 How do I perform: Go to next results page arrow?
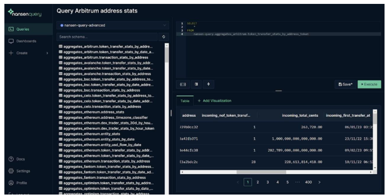pyautogui.click(x=319, y=182)
